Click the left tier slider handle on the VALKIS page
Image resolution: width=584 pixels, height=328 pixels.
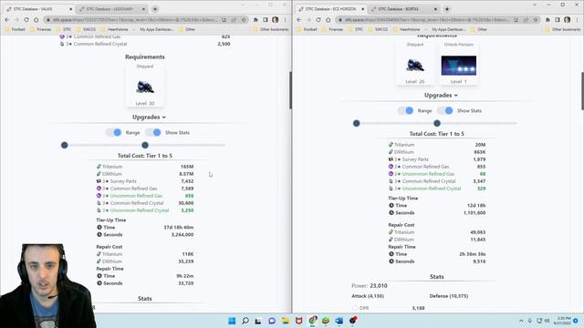[65, 145]
